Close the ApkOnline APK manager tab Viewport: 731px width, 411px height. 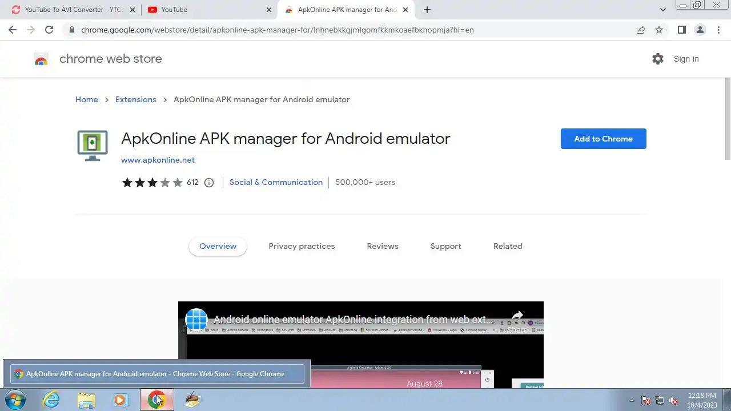[x=406, y=10]
